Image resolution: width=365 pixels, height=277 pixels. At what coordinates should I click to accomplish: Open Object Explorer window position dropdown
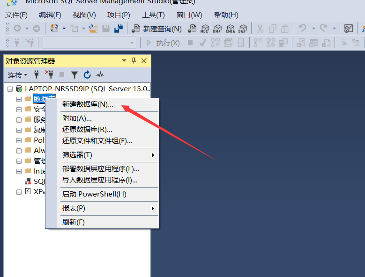(124, 61)
